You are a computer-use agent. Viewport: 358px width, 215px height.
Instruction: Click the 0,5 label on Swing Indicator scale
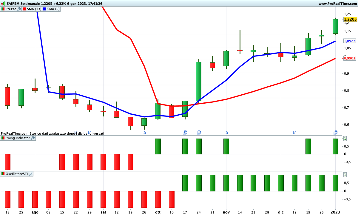click(x=346, y=146)
